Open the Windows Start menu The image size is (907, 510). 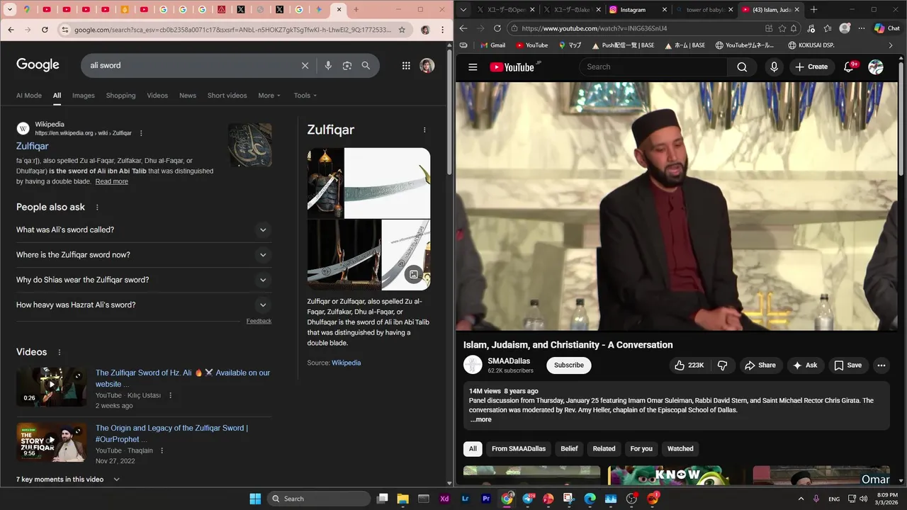click(x=255, y=499)
